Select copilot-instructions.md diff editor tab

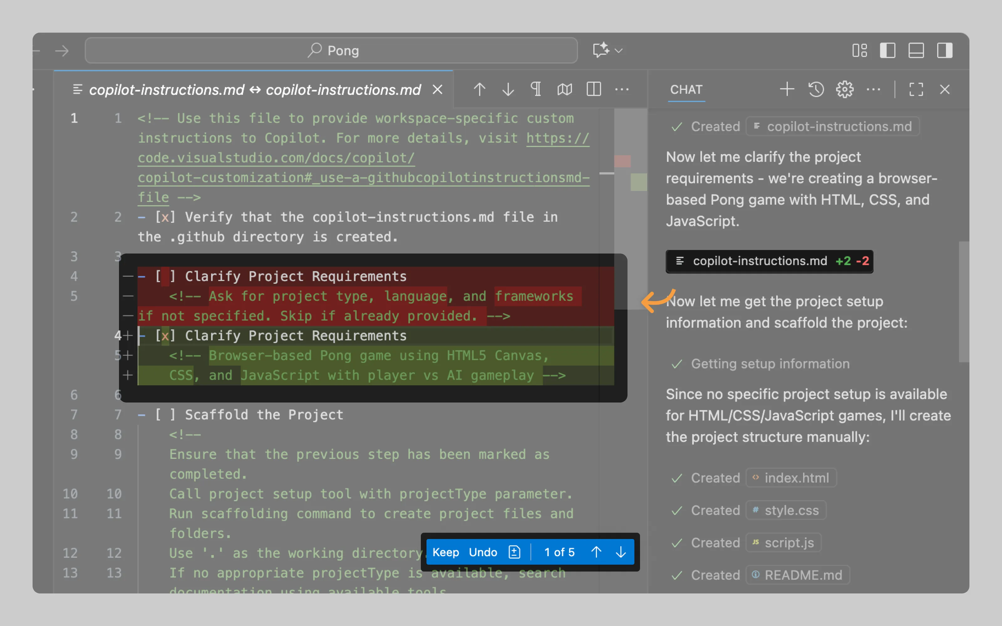pyautogui.click(x=255, y=90)
